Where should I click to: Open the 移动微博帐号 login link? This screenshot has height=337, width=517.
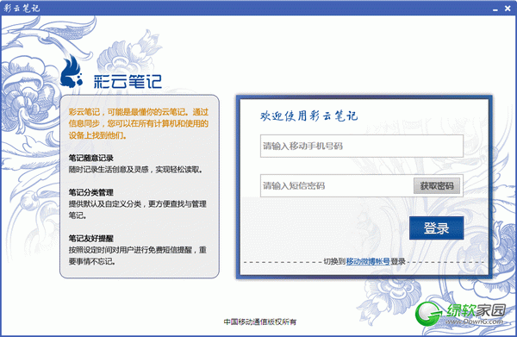(x=368, y=262)
